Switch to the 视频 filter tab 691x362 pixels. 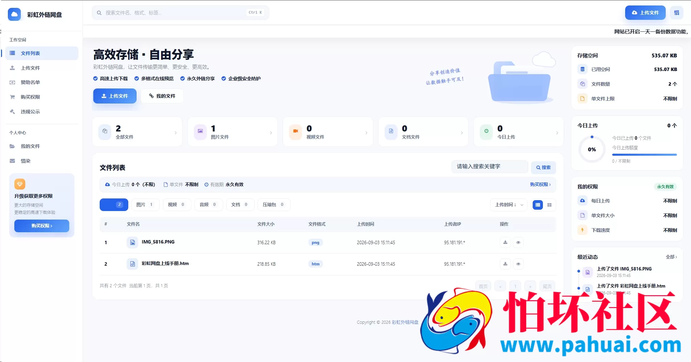[x=176, y=205]
